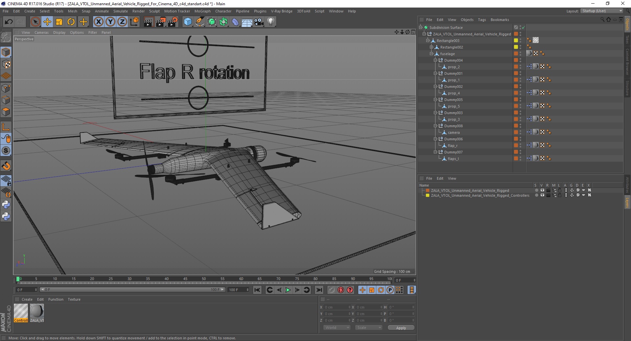Open the spline pen tool

pyautogui.click(x=199, y=22)
